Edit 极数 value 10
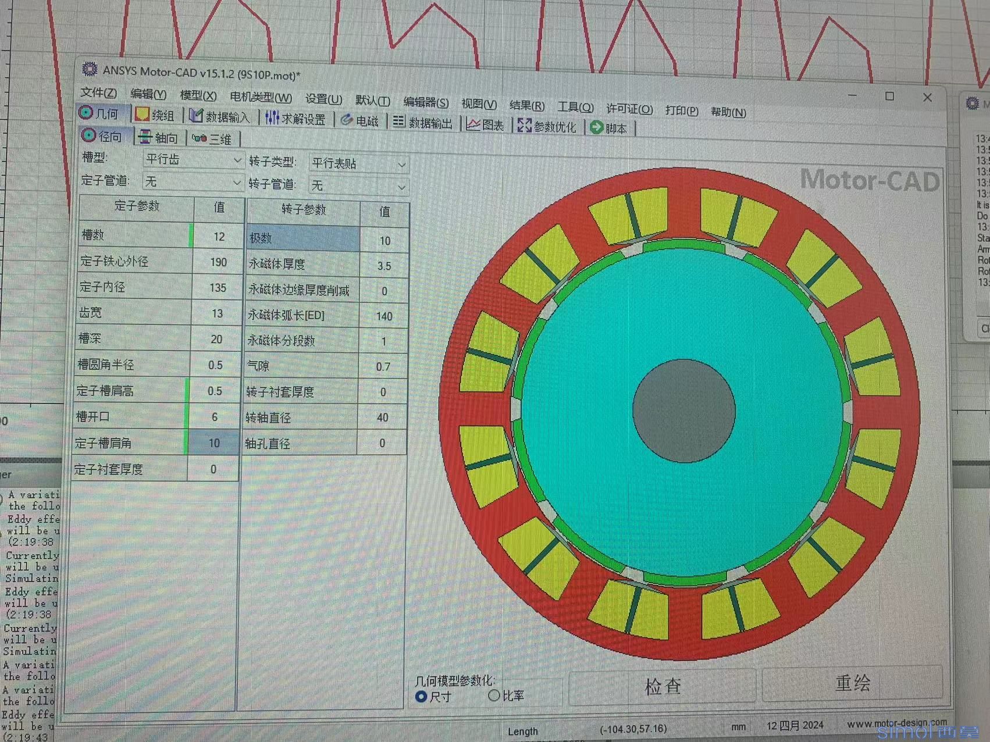This screenshot has height=742, width=990. tap(384, 241)
